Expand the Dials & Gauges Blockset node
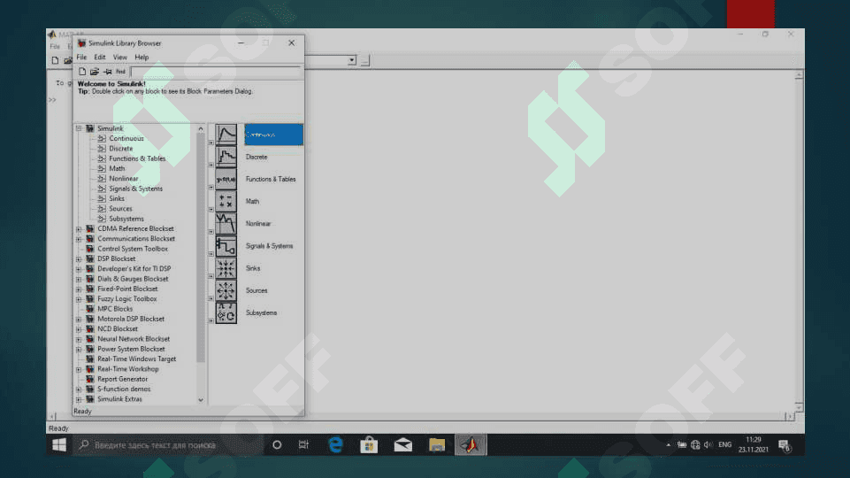 (x=79, y=279)
